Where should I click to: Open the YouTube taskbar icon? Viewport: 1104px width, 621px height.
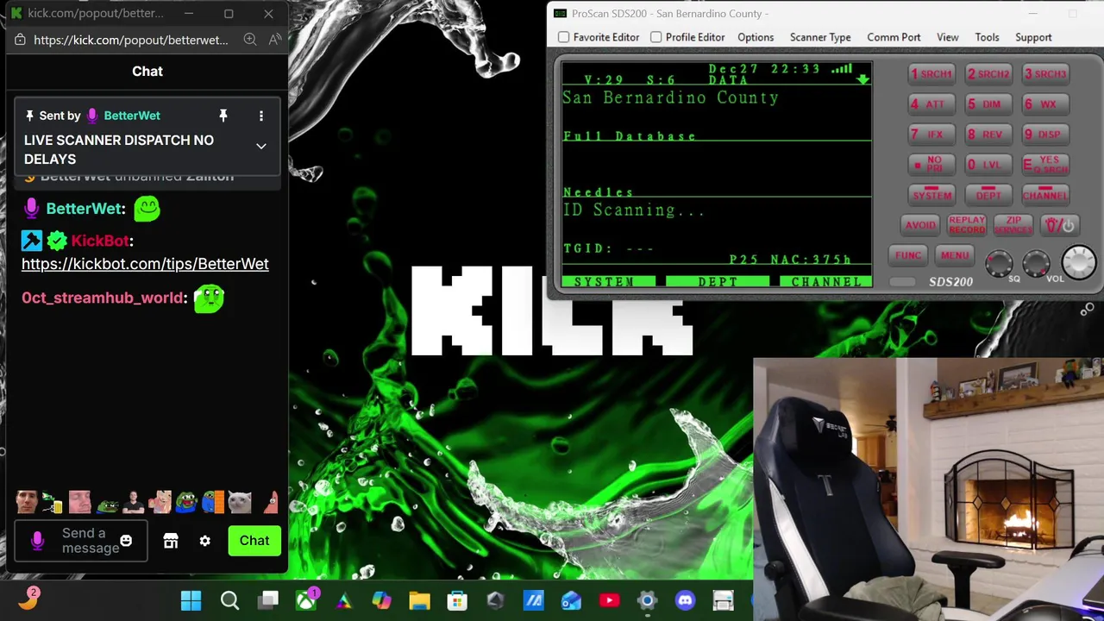click(x=610, y=600)
